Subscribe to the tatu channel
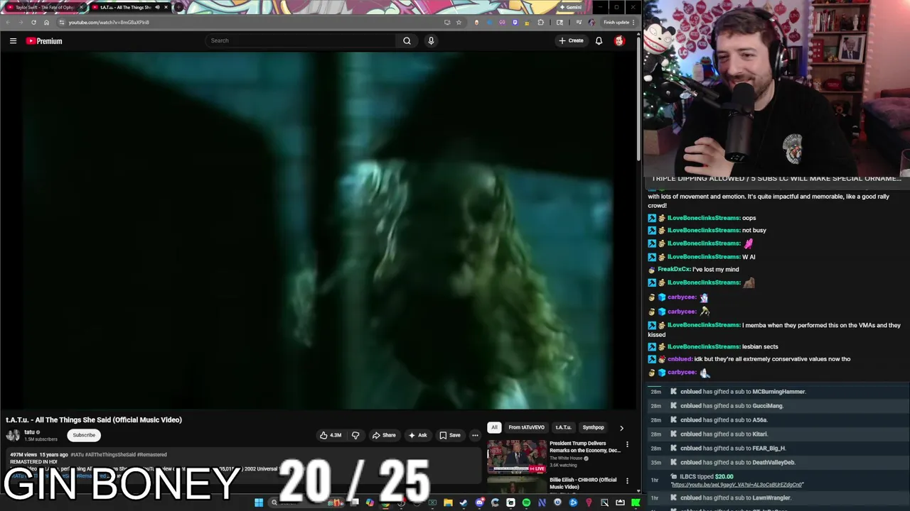This screenshot has height=511, width=910. (x=84, y=435)
